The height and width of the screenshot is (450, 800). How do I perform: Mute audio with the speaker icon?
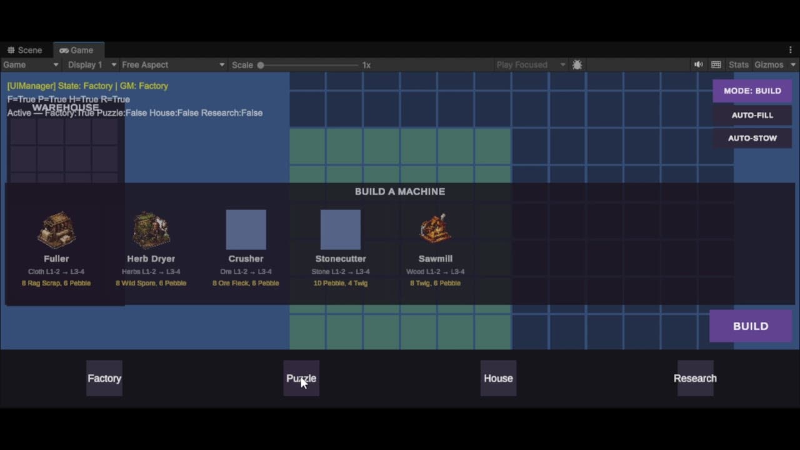699,65
